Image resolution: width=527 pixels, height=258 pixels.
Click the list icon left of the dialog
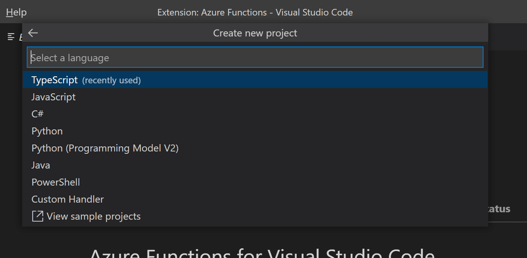point(11,36)
